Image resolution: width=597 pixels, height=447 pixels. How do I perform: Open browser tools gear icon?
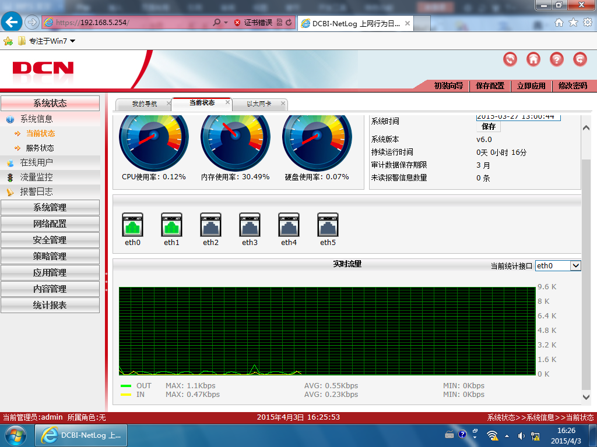click(x=588, y=23)
